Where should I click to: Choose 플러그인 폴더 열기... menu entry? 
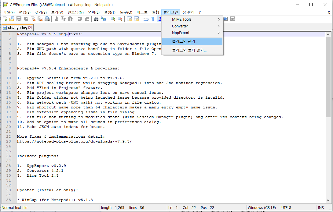(x=192, y=50)
